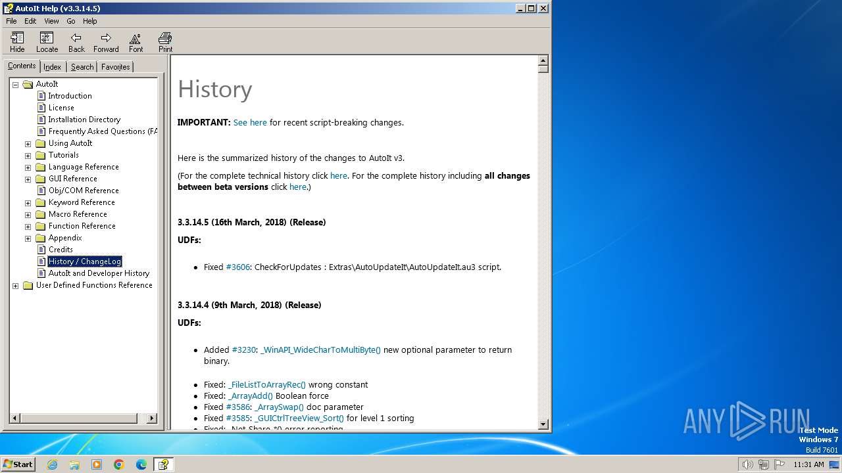Viewport: 842px width, 473px height.
Task: Open _WinAPI_WideCharToMultiByte() link
Action: tap(321, 349)
